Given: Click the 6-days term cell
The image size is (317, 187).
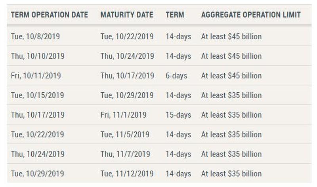Looking at the screenshot, I should (x=176, y=76).
